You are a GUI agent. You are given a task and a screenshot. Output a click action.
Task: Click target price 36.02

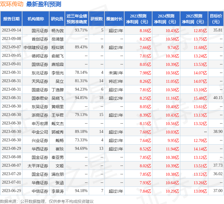click(x=218, y=174)
